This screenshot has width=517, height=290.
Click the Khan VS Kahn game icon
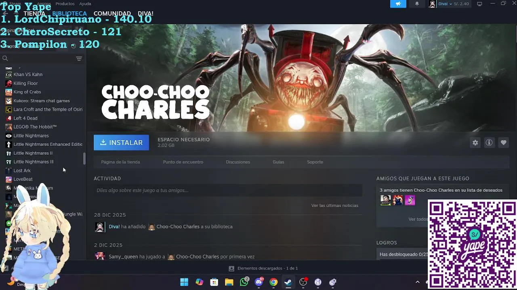(x=8, y=75)
